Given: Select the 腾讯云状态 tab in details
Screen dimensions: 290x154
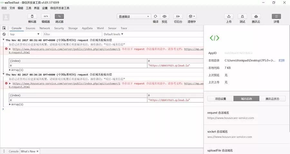Looking at the screenshot, I should tap(272, 99).
